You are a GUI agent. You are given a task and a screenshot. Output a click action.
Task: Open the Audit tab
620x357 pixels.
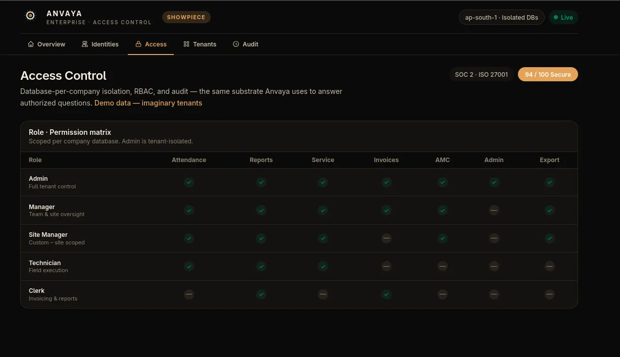pyautogui.click(x=246, y=44)
